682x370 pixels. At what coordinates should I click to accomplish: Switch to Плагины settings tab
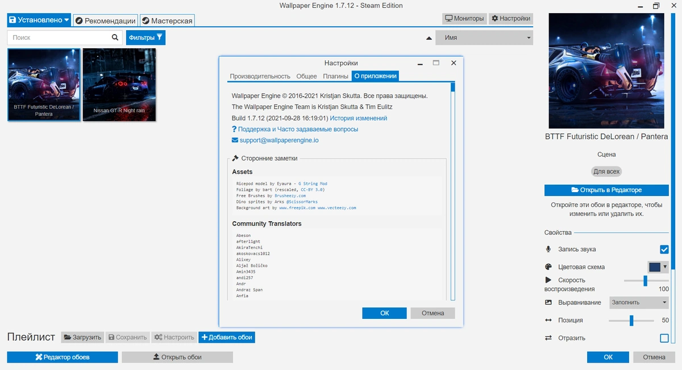[336, 76]
